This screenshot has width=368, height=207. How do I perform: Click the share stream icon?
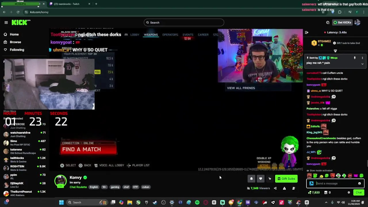pos(275,188)
